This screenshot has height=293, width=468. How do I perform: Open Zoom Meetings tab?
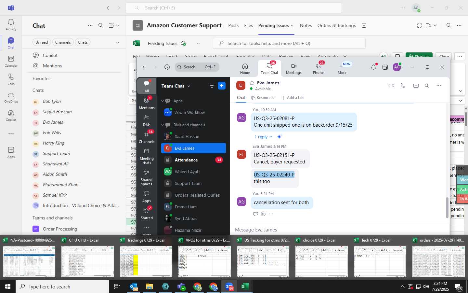[x=294, y=69]
